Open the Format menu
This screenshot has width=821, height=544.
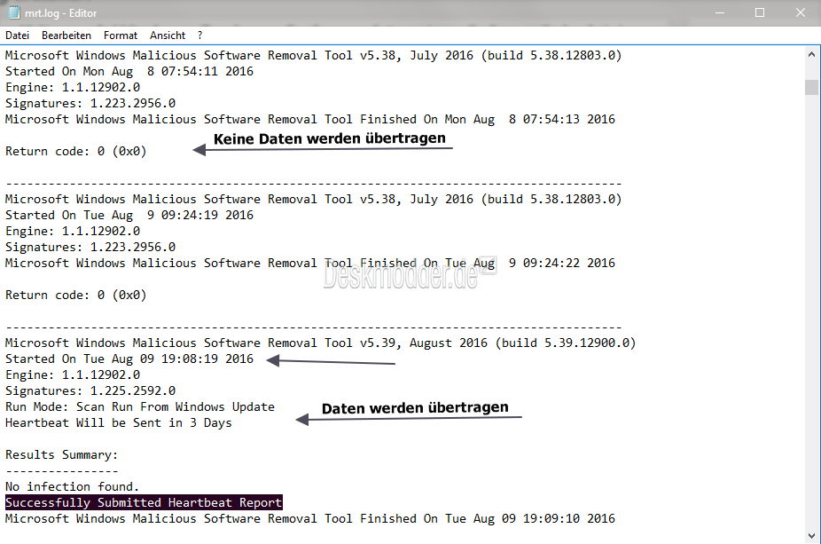click(x=121, y=35)
